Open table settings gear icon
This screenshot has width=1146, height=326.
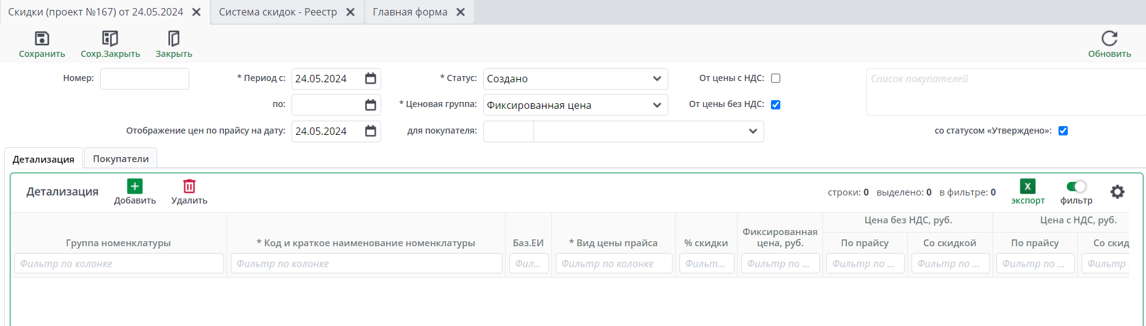pos(1117,192)
